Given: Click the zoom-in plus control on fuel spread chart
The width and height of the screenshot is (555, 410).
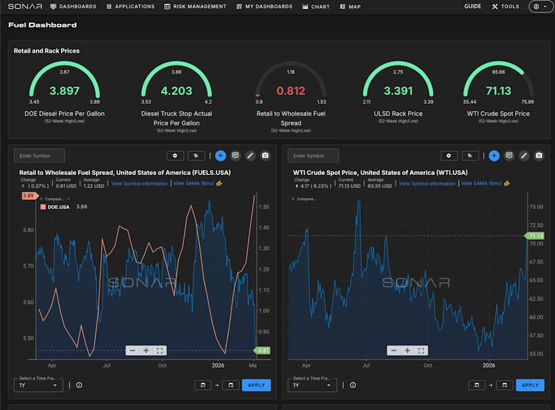Looking at the screenshot, I should [x=146, y=350].
